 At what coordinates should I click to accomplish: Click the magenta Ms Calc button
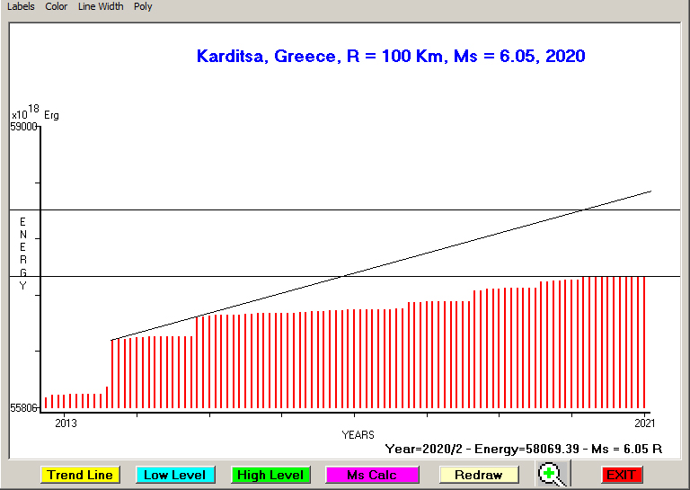[x=371, y=475]
